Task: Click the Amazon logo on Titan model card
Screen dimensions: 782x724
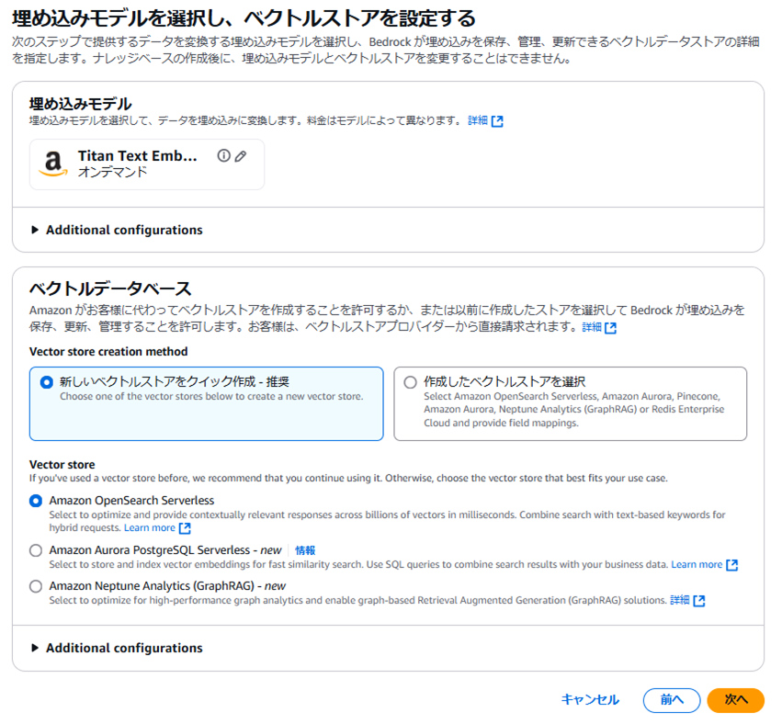Action: pos(53,164)
